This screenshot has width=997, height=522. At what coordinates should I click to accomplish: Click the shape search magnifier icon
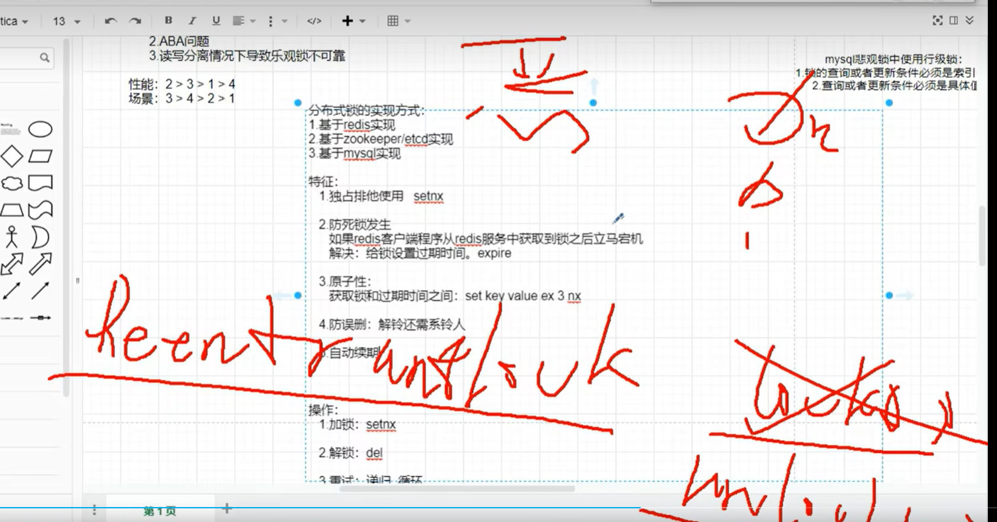pos(44,58)
